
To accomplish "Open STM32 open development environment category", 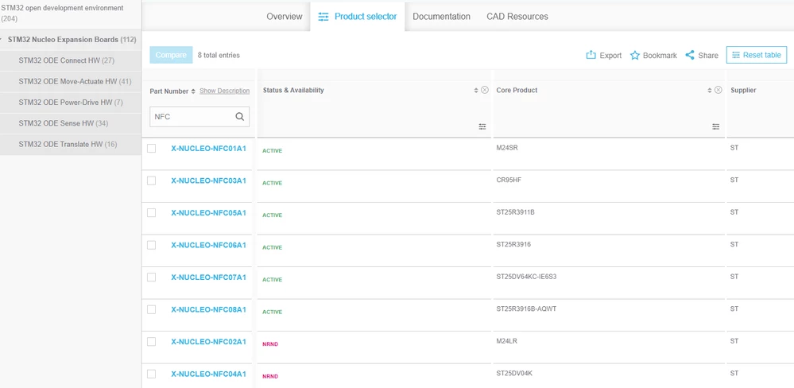I will (x=62, y=14).
